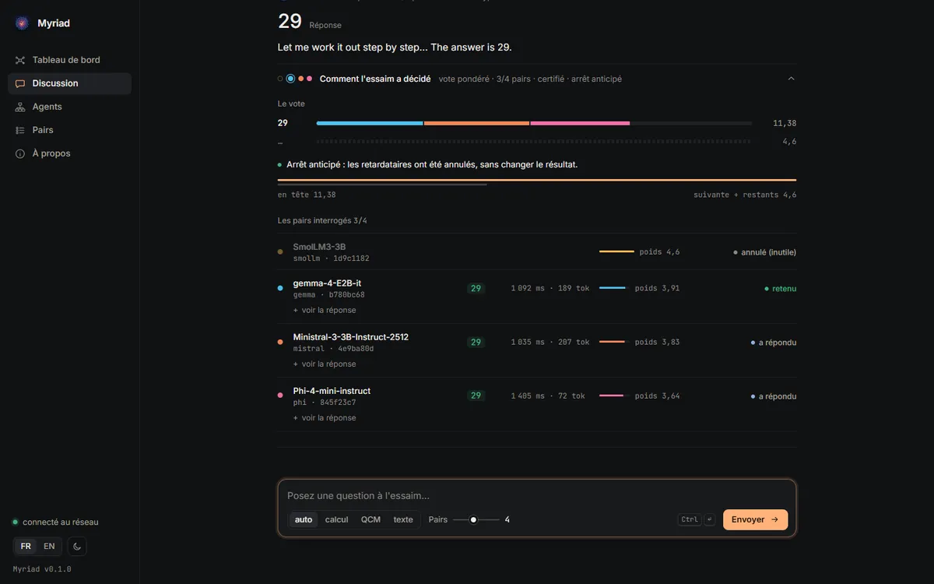Expand voir la réponse for Phi-4-mini-instruct
The width and height of the screenshot is (934, 584).
tap(325, 417)
